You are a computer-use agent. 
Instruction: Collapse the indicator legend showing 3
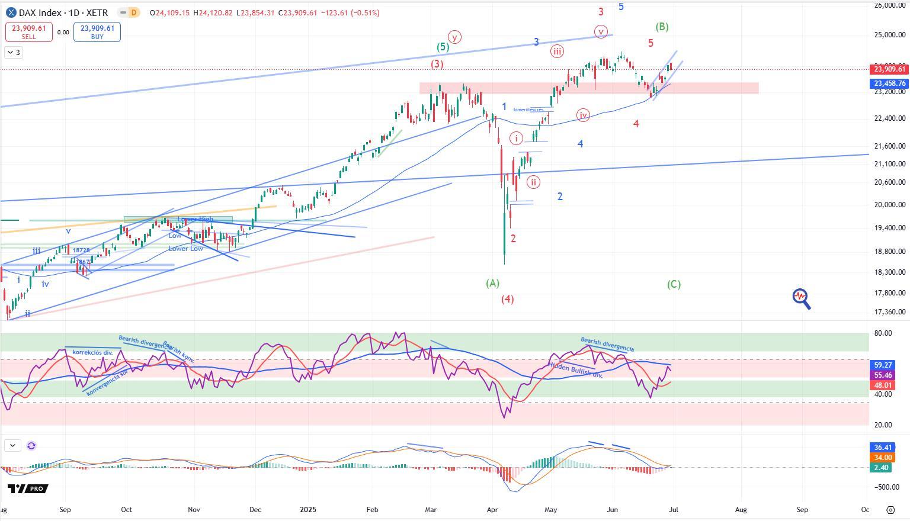click(x=14, y=53)
